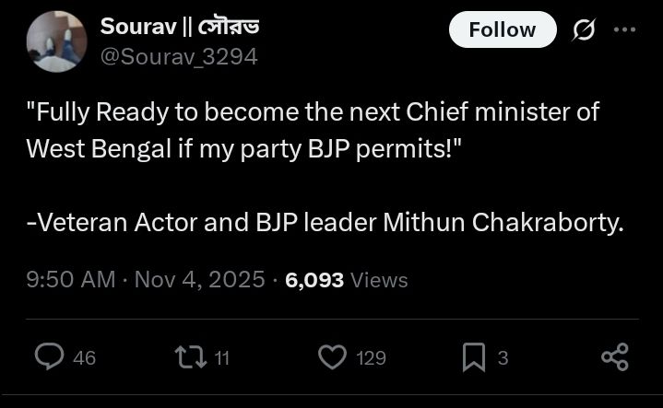Bookmark the post with the bookmark icon
Screen dimensions: 663x408
pyautogui.click(x=473, y=356)
